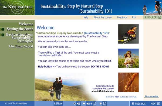162x106 pixels.
Task: Open the Photo credits link
Action: [151, 96]
